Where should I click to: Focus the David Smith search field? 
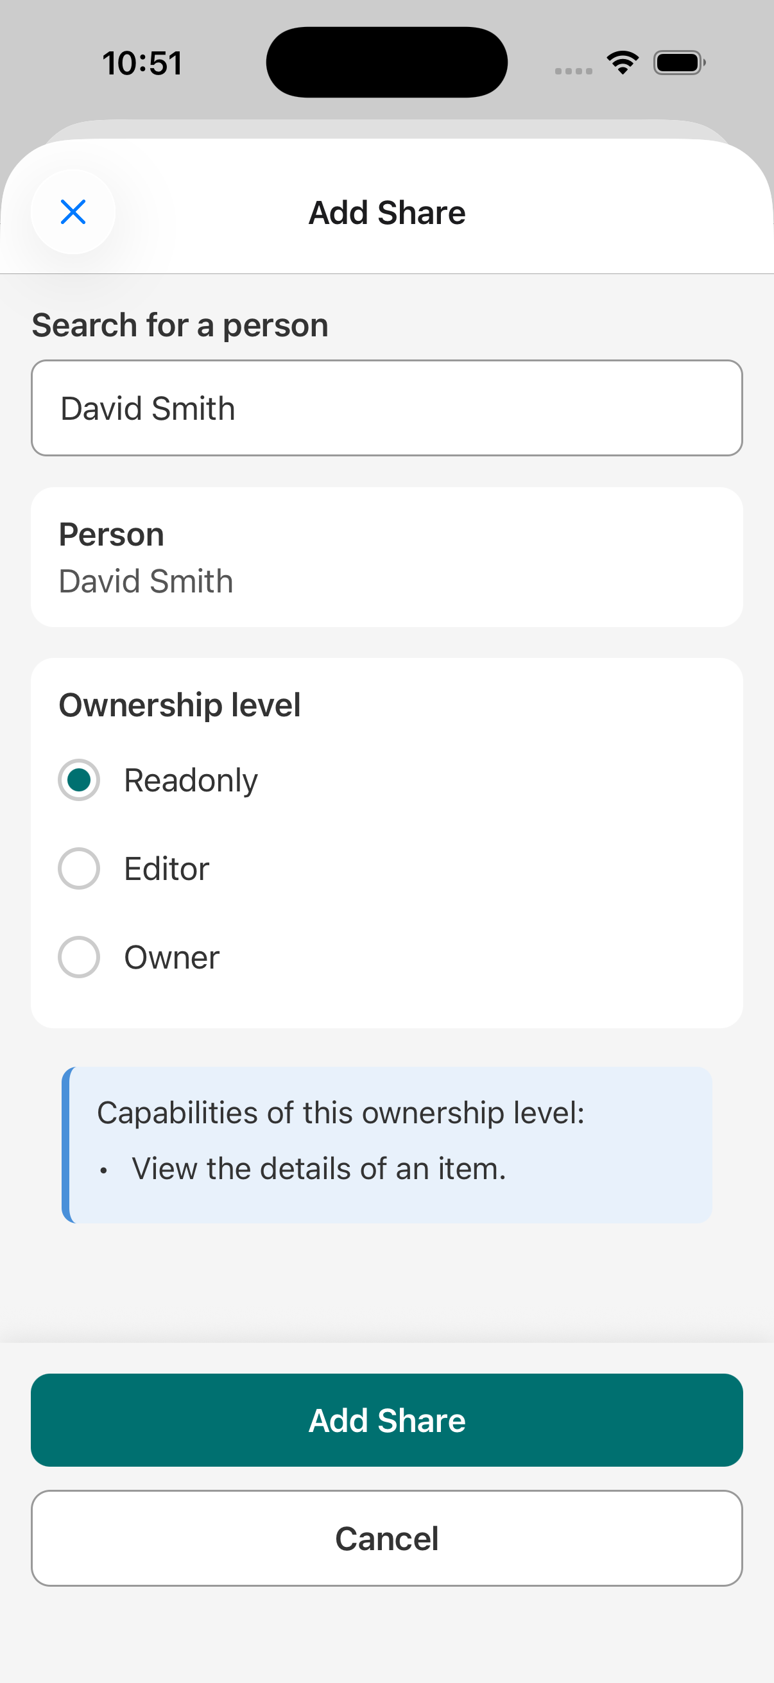386,408
